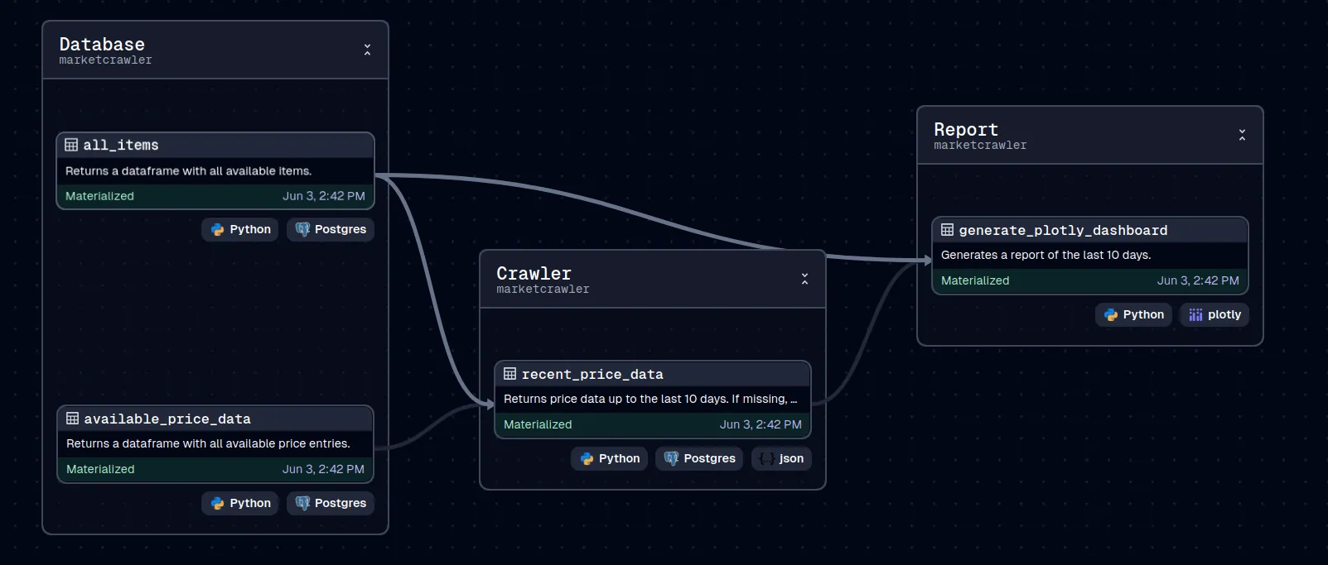This screenshot has width=1328, height=565.
Task: Click the Python tag under available_price_data
Action: coord(240,503)
